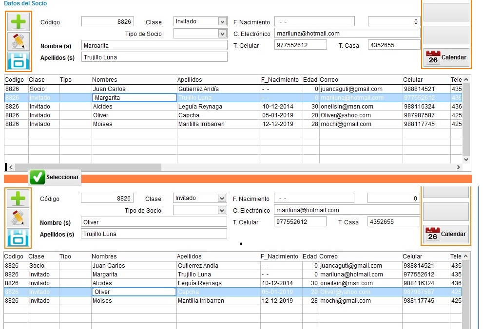The image size is (483, 329).
Task: Select the Alcides row in the top grid
Action: tap(233, 107)
